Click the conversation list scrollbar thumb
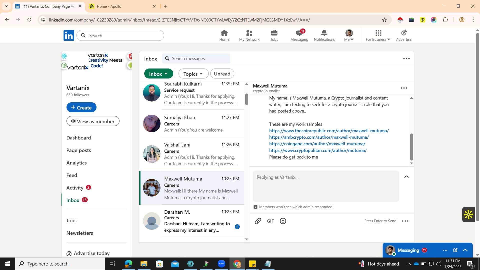The height and width of the screenshot is (270, 480). tap(246, 99)
